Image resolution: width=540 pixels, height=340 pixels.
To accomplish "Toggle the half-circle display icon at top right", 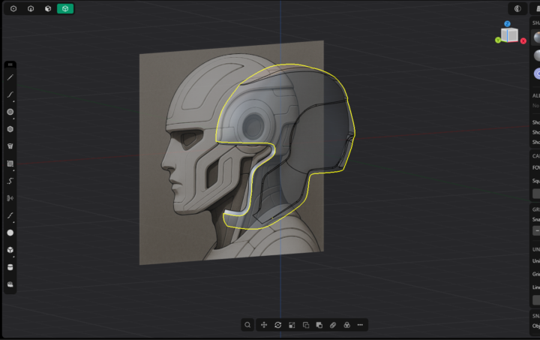I will coord(517,8).
